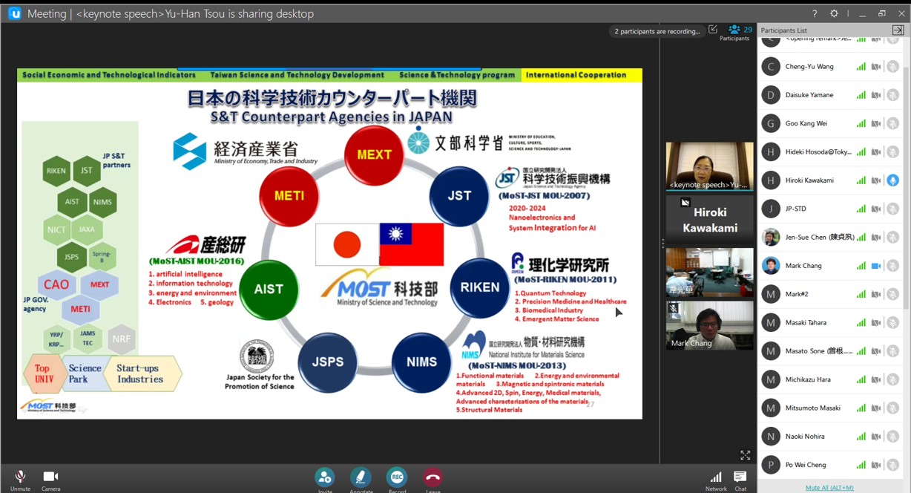View the participants are recording notice

(657, 31)
